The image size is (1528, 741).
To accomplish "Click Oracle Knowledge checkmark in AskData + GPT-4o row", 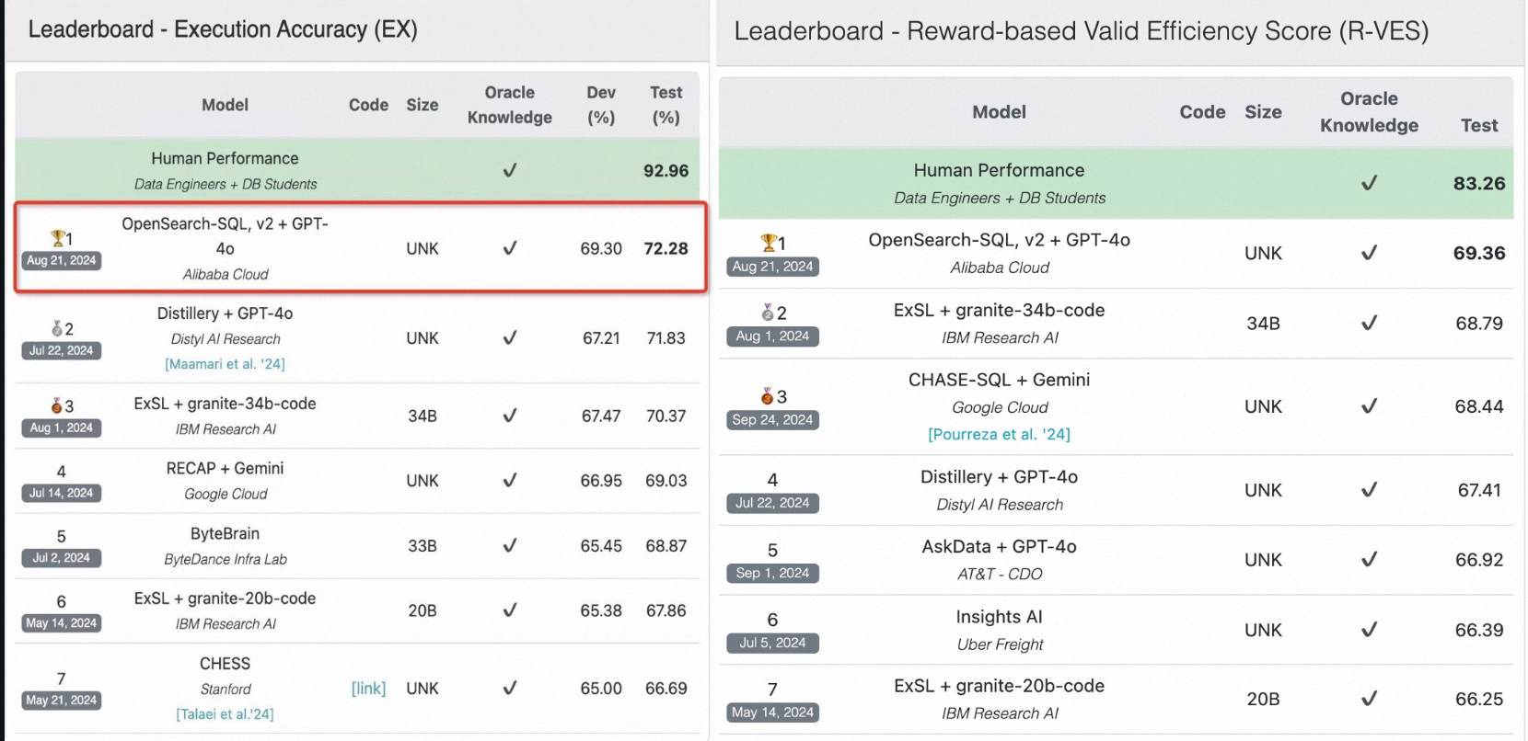I will 1369,559.
